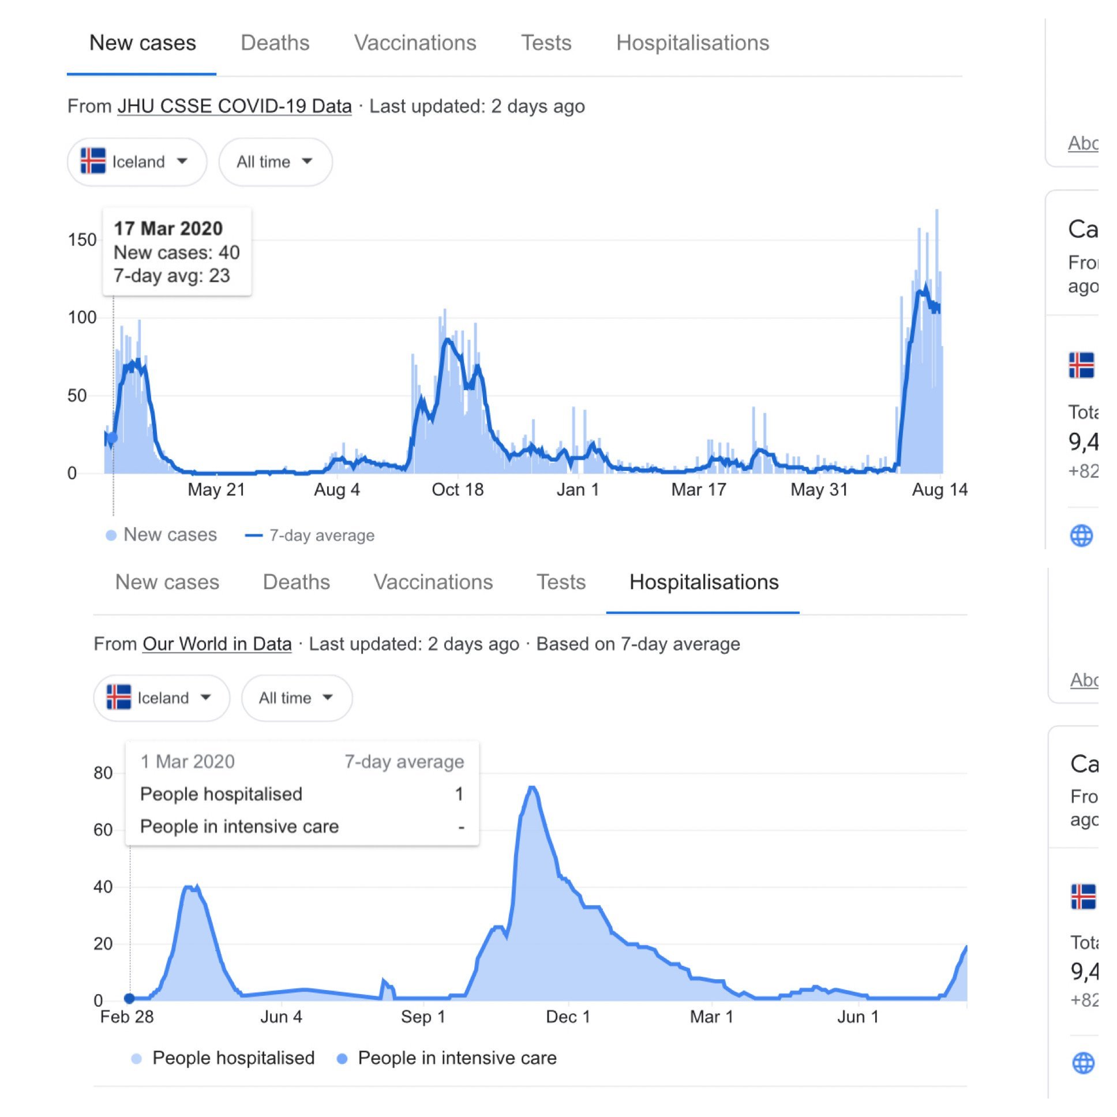The height and width of the screenshot is (1117, 1117).
Task: Click the Iceland flag in the upper side card
Action: click(x=1081, y=365)
